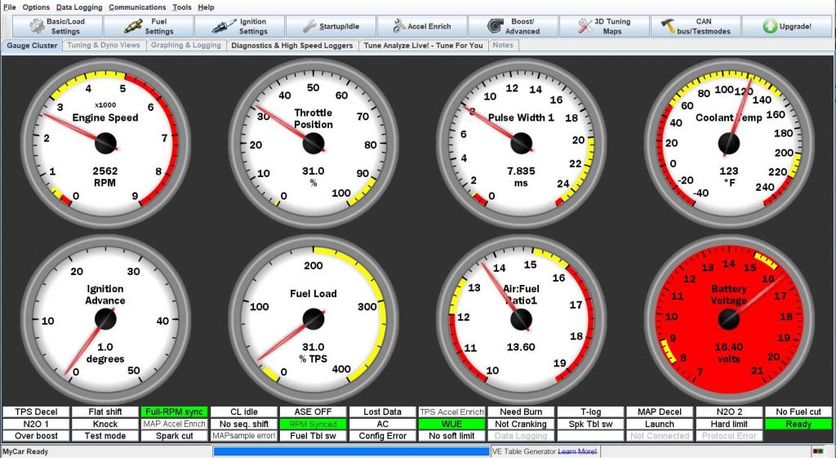
Task: Switch to Diagnostics & High Speed Loggers tab
Action: point(292,46)
